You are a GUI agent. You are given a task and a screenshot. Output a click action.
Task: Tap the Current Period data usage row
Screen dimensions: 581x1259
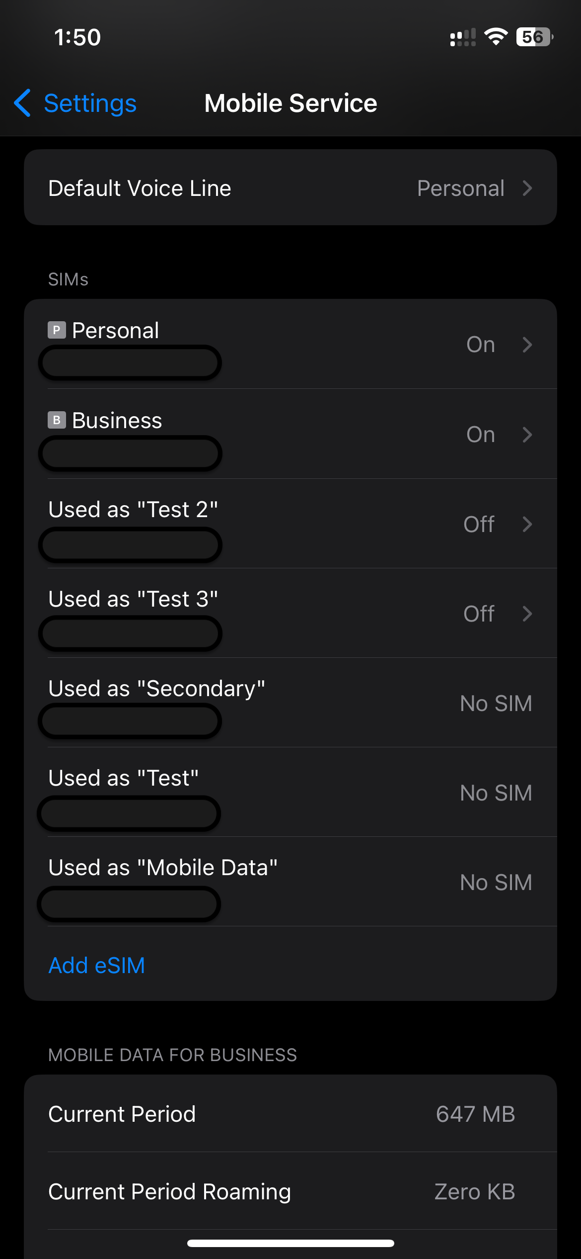(290, 1114)
